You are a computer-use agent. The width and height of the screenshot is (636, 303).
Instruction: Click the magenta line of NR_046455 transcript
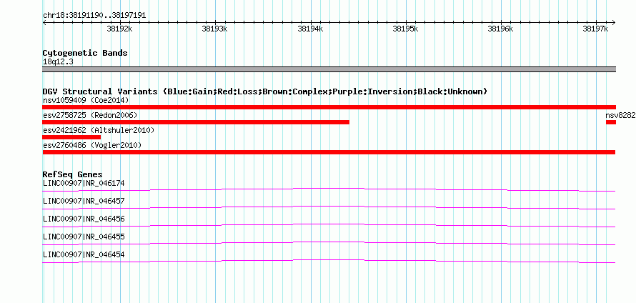click(329, 243)
